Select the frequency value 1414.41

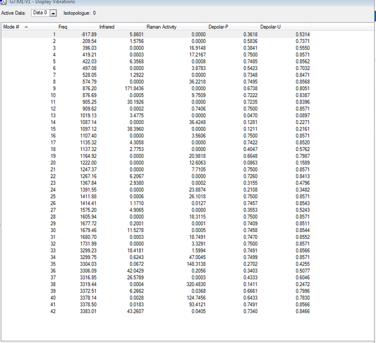[x=88, y=203]
